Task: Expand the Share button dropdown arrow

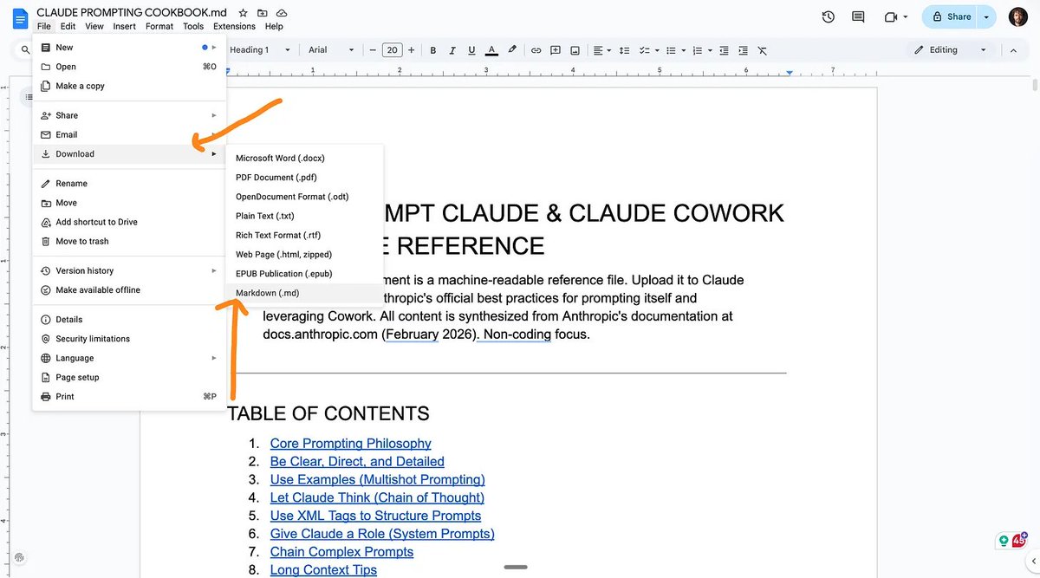Action: (986, 16)
